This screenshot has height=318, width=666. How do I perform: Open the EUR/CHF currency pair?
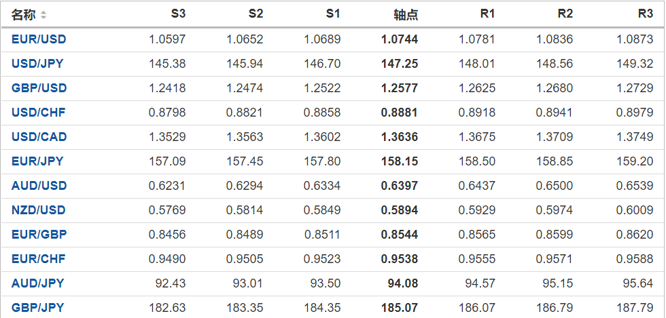click(39, 259)
